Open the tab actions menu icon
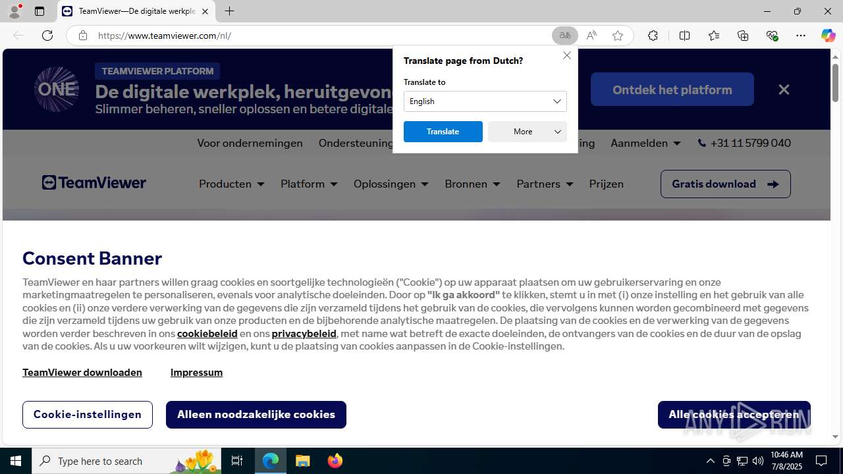The height and width of the screenshot is (474, 843). [x=40, y=11]
